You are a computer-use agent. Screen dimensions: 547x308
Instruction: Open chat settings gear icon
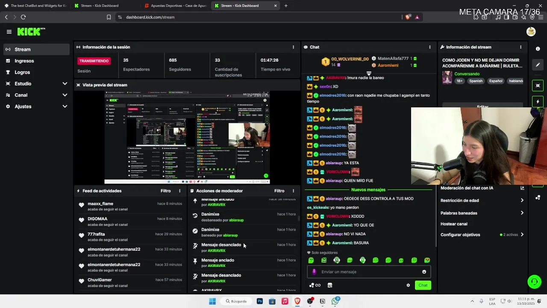(408, 285)
